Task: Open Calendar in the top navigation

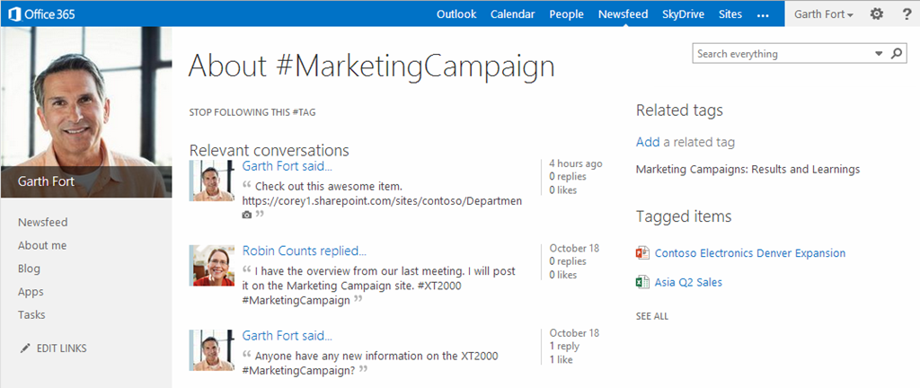Action: click(513, 14)
